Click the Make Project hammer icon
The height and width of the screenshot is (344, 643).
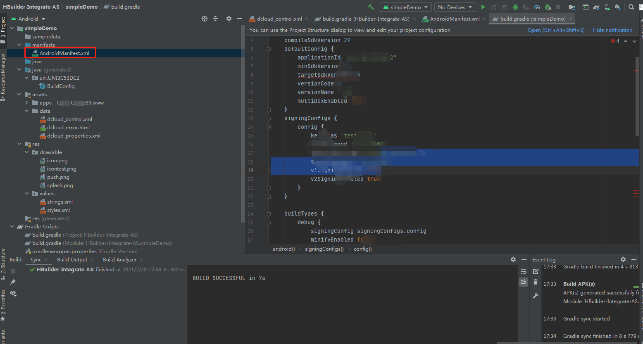pyautogui.click(x=371, y=7)
